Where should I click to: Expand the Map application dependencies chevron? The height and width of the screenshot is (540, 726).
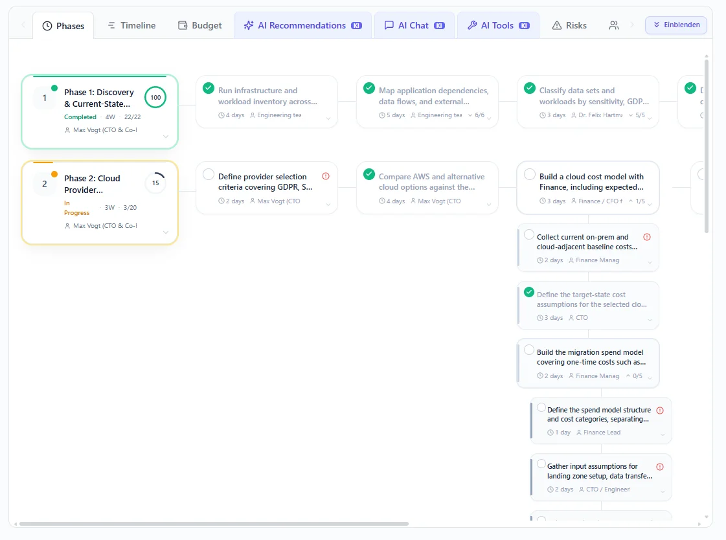tap(489, 118)
